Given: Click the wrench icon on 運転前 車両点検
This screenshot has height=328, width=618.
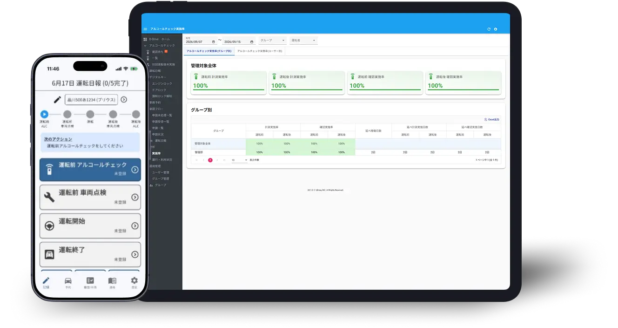Looking at the screenshot, I should click(x=49, y=197).
